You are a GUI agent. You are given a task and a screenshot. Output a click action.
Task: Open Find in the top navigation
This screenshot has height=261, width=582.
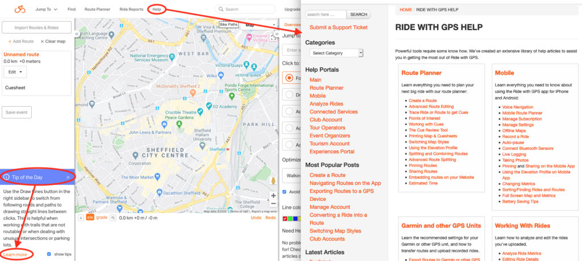coord(72,9)
